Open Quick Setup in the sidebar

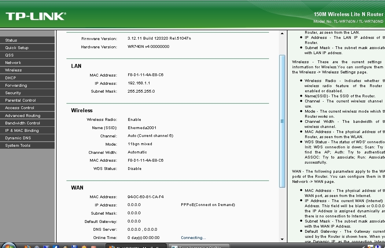pyautogui.click(x=27, y=47)
